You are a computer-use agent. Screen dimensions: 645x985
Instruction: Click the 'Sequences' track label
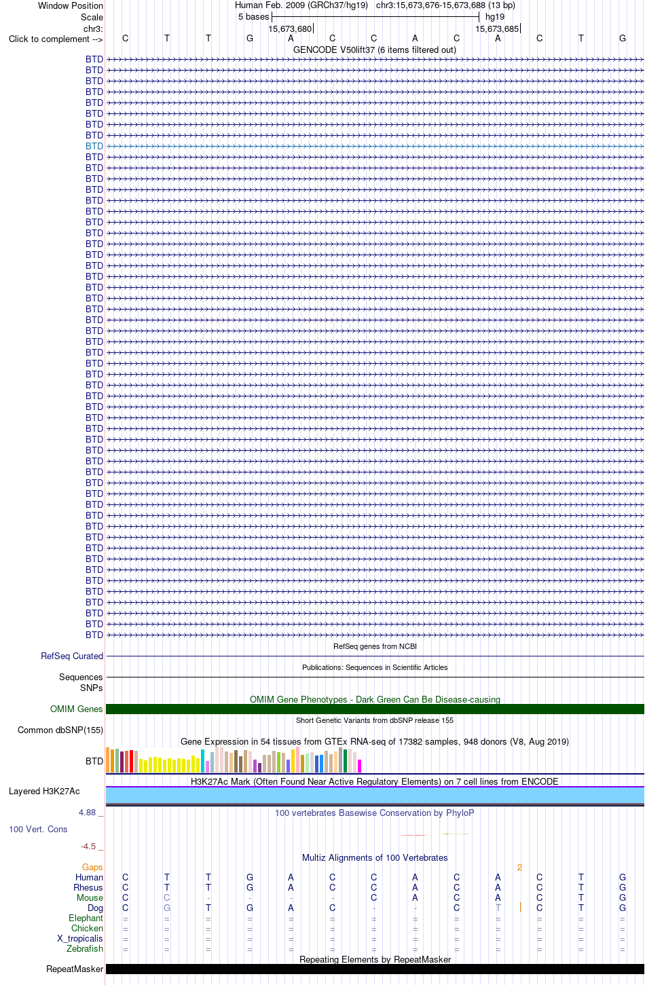point(81,677)
